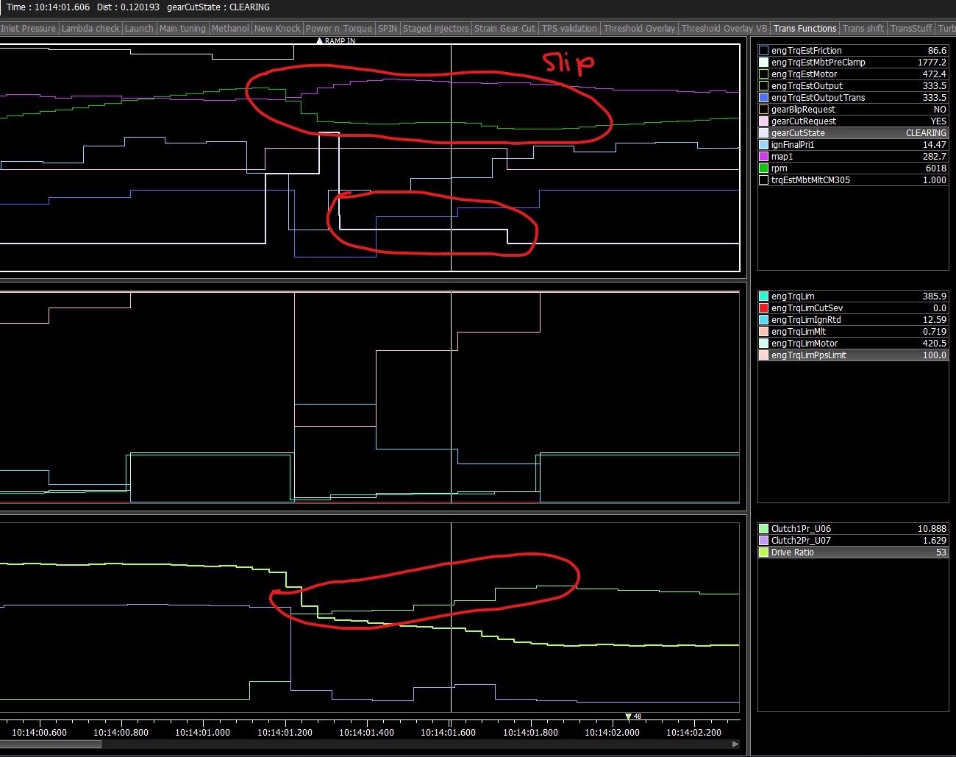Select the Clutch2Pr_U07 channel label
Image resolution: width=956 pixels, height=757 pixels.
click(801, 541)
